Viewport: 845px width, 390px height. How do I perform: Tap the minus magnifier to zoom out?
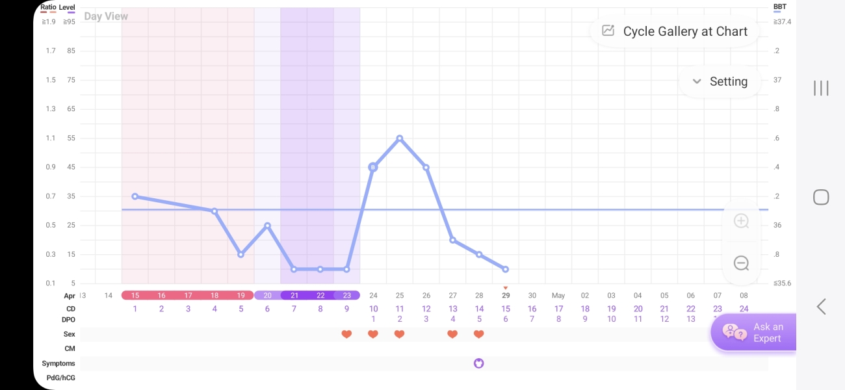(x=742, y=263)
